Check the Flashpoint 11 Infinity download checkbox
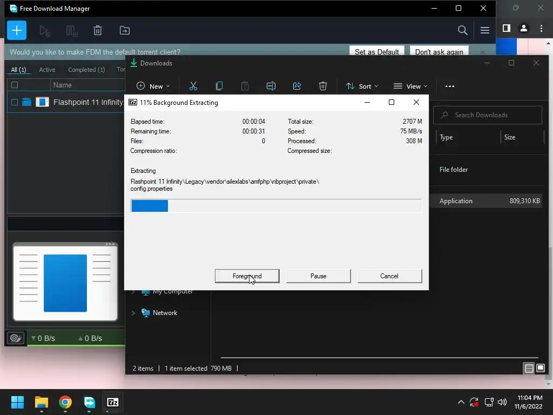 [15, 102]
